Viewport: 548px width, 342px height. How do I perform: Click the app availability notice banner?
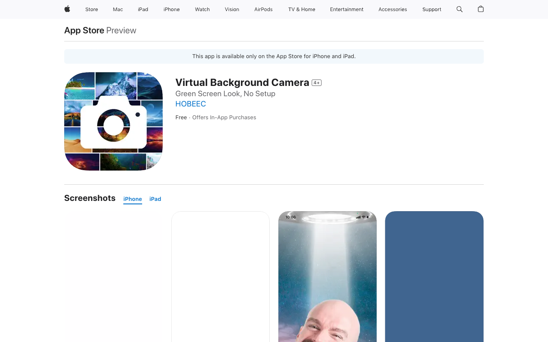click(x=274, y=56)
